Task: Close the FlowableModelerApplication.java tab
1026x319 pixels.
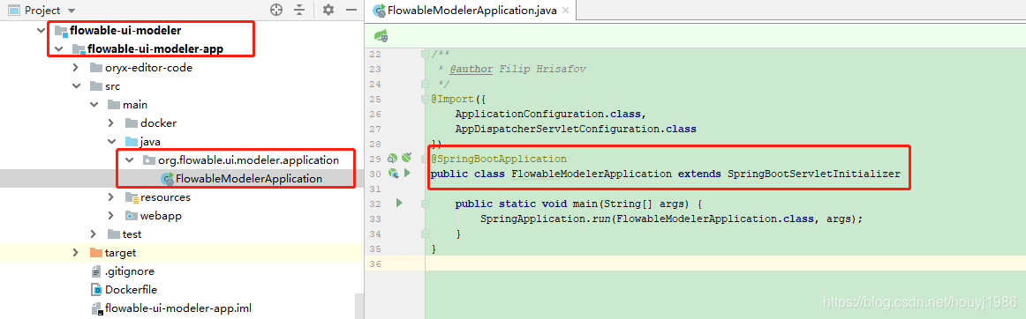Action: pyautogui.click(x=565, y=10)
